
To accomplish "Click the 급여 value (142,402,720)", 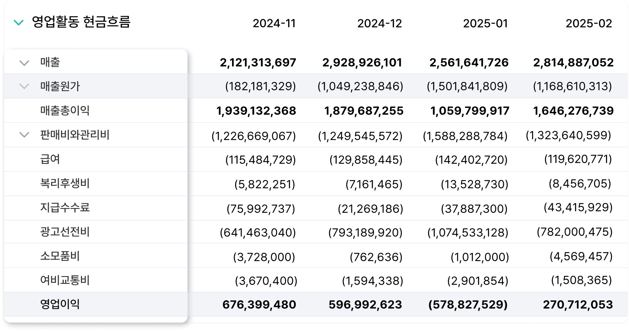I will tap(471, 160).
